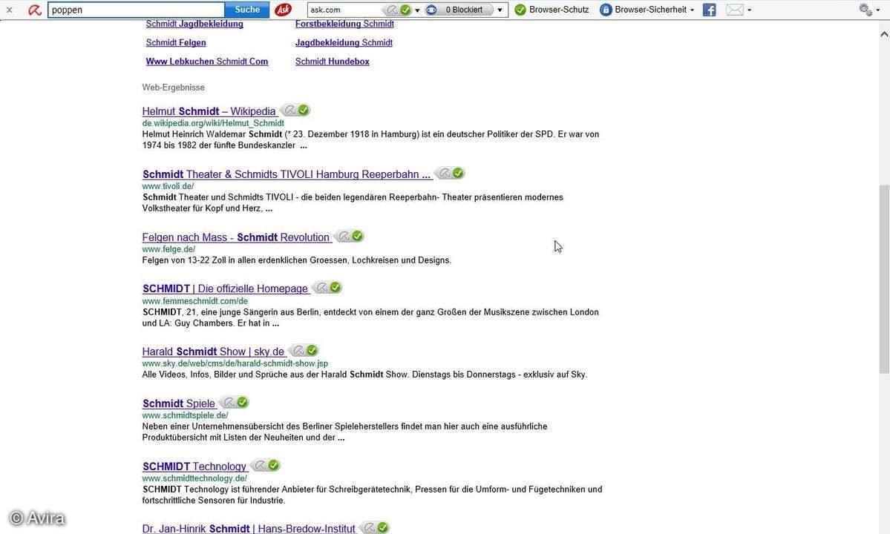Click safety badge beside Dr. Jan-Hinrik Schmidt result

[375, 527]
